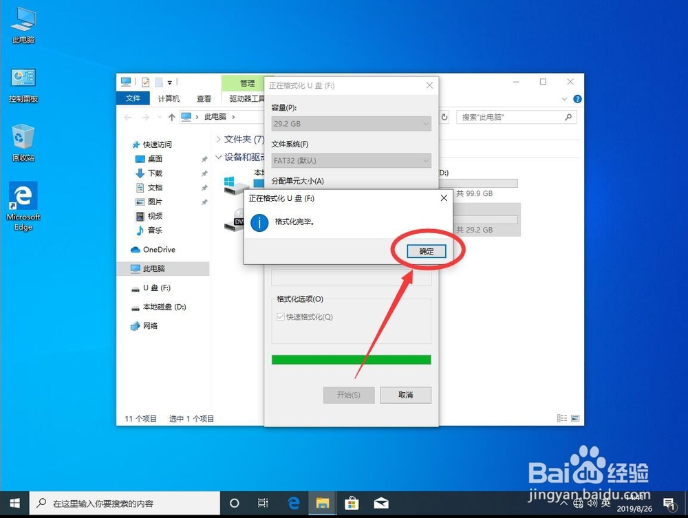Collapse the 设备和驱动器 group
The width and height of the screenshot is (688, 518).
[x=219, y=157]
